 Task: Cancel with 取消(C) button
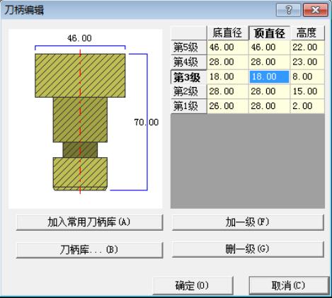tap(289, 286)
